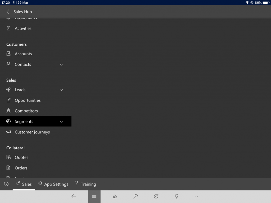Tap the lightbulb assistant icon
Viewport: 271px width, 203px height.
(x=177, y=196)
